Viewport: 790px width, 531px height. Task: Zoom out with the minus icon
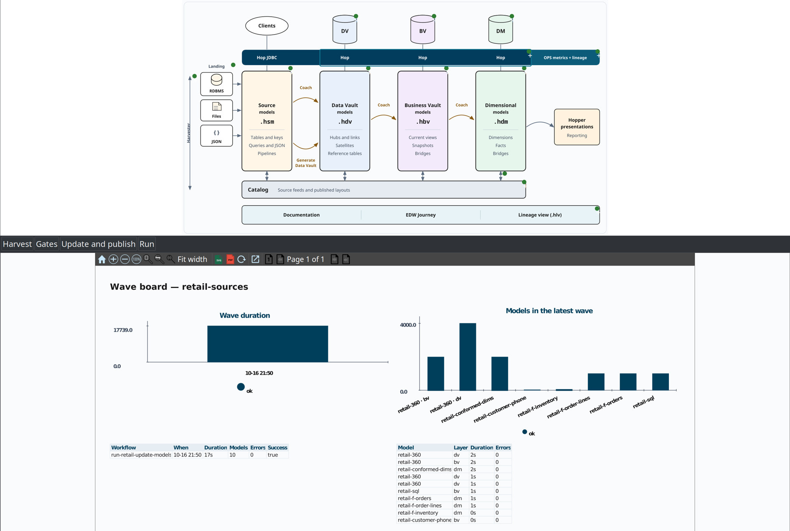click(x=124, y=259)
